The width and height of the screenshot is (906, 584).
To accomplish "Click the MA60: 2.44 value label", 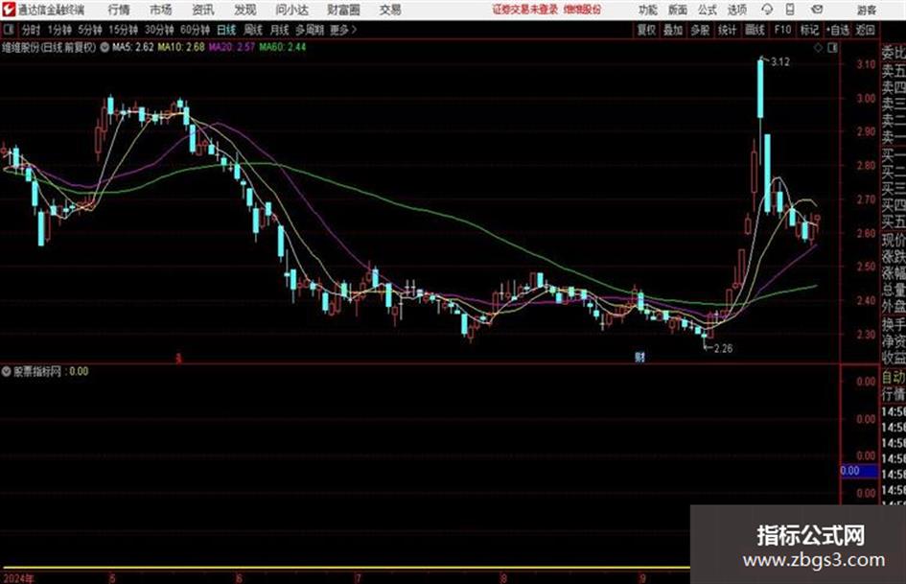I will [x=283, y=47].
